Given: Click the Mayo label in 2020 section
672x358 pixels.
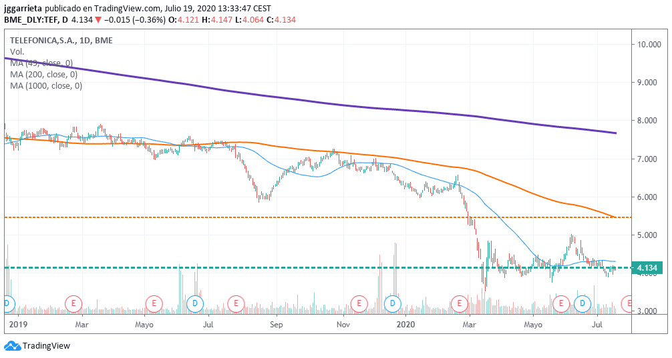Looking at the screenshot, I should [x=533, y=325].
